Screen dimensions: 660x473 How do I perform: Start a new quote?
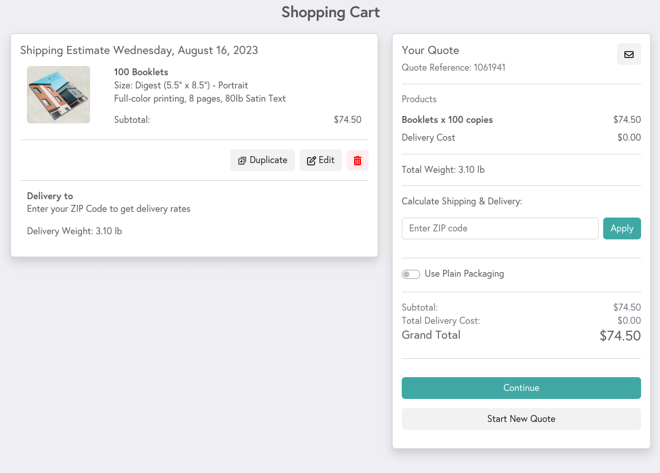[x=521, y=419]
